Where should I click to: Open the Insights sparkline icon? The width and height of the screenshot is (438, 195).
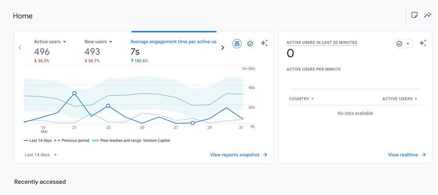tap(428, 15)
